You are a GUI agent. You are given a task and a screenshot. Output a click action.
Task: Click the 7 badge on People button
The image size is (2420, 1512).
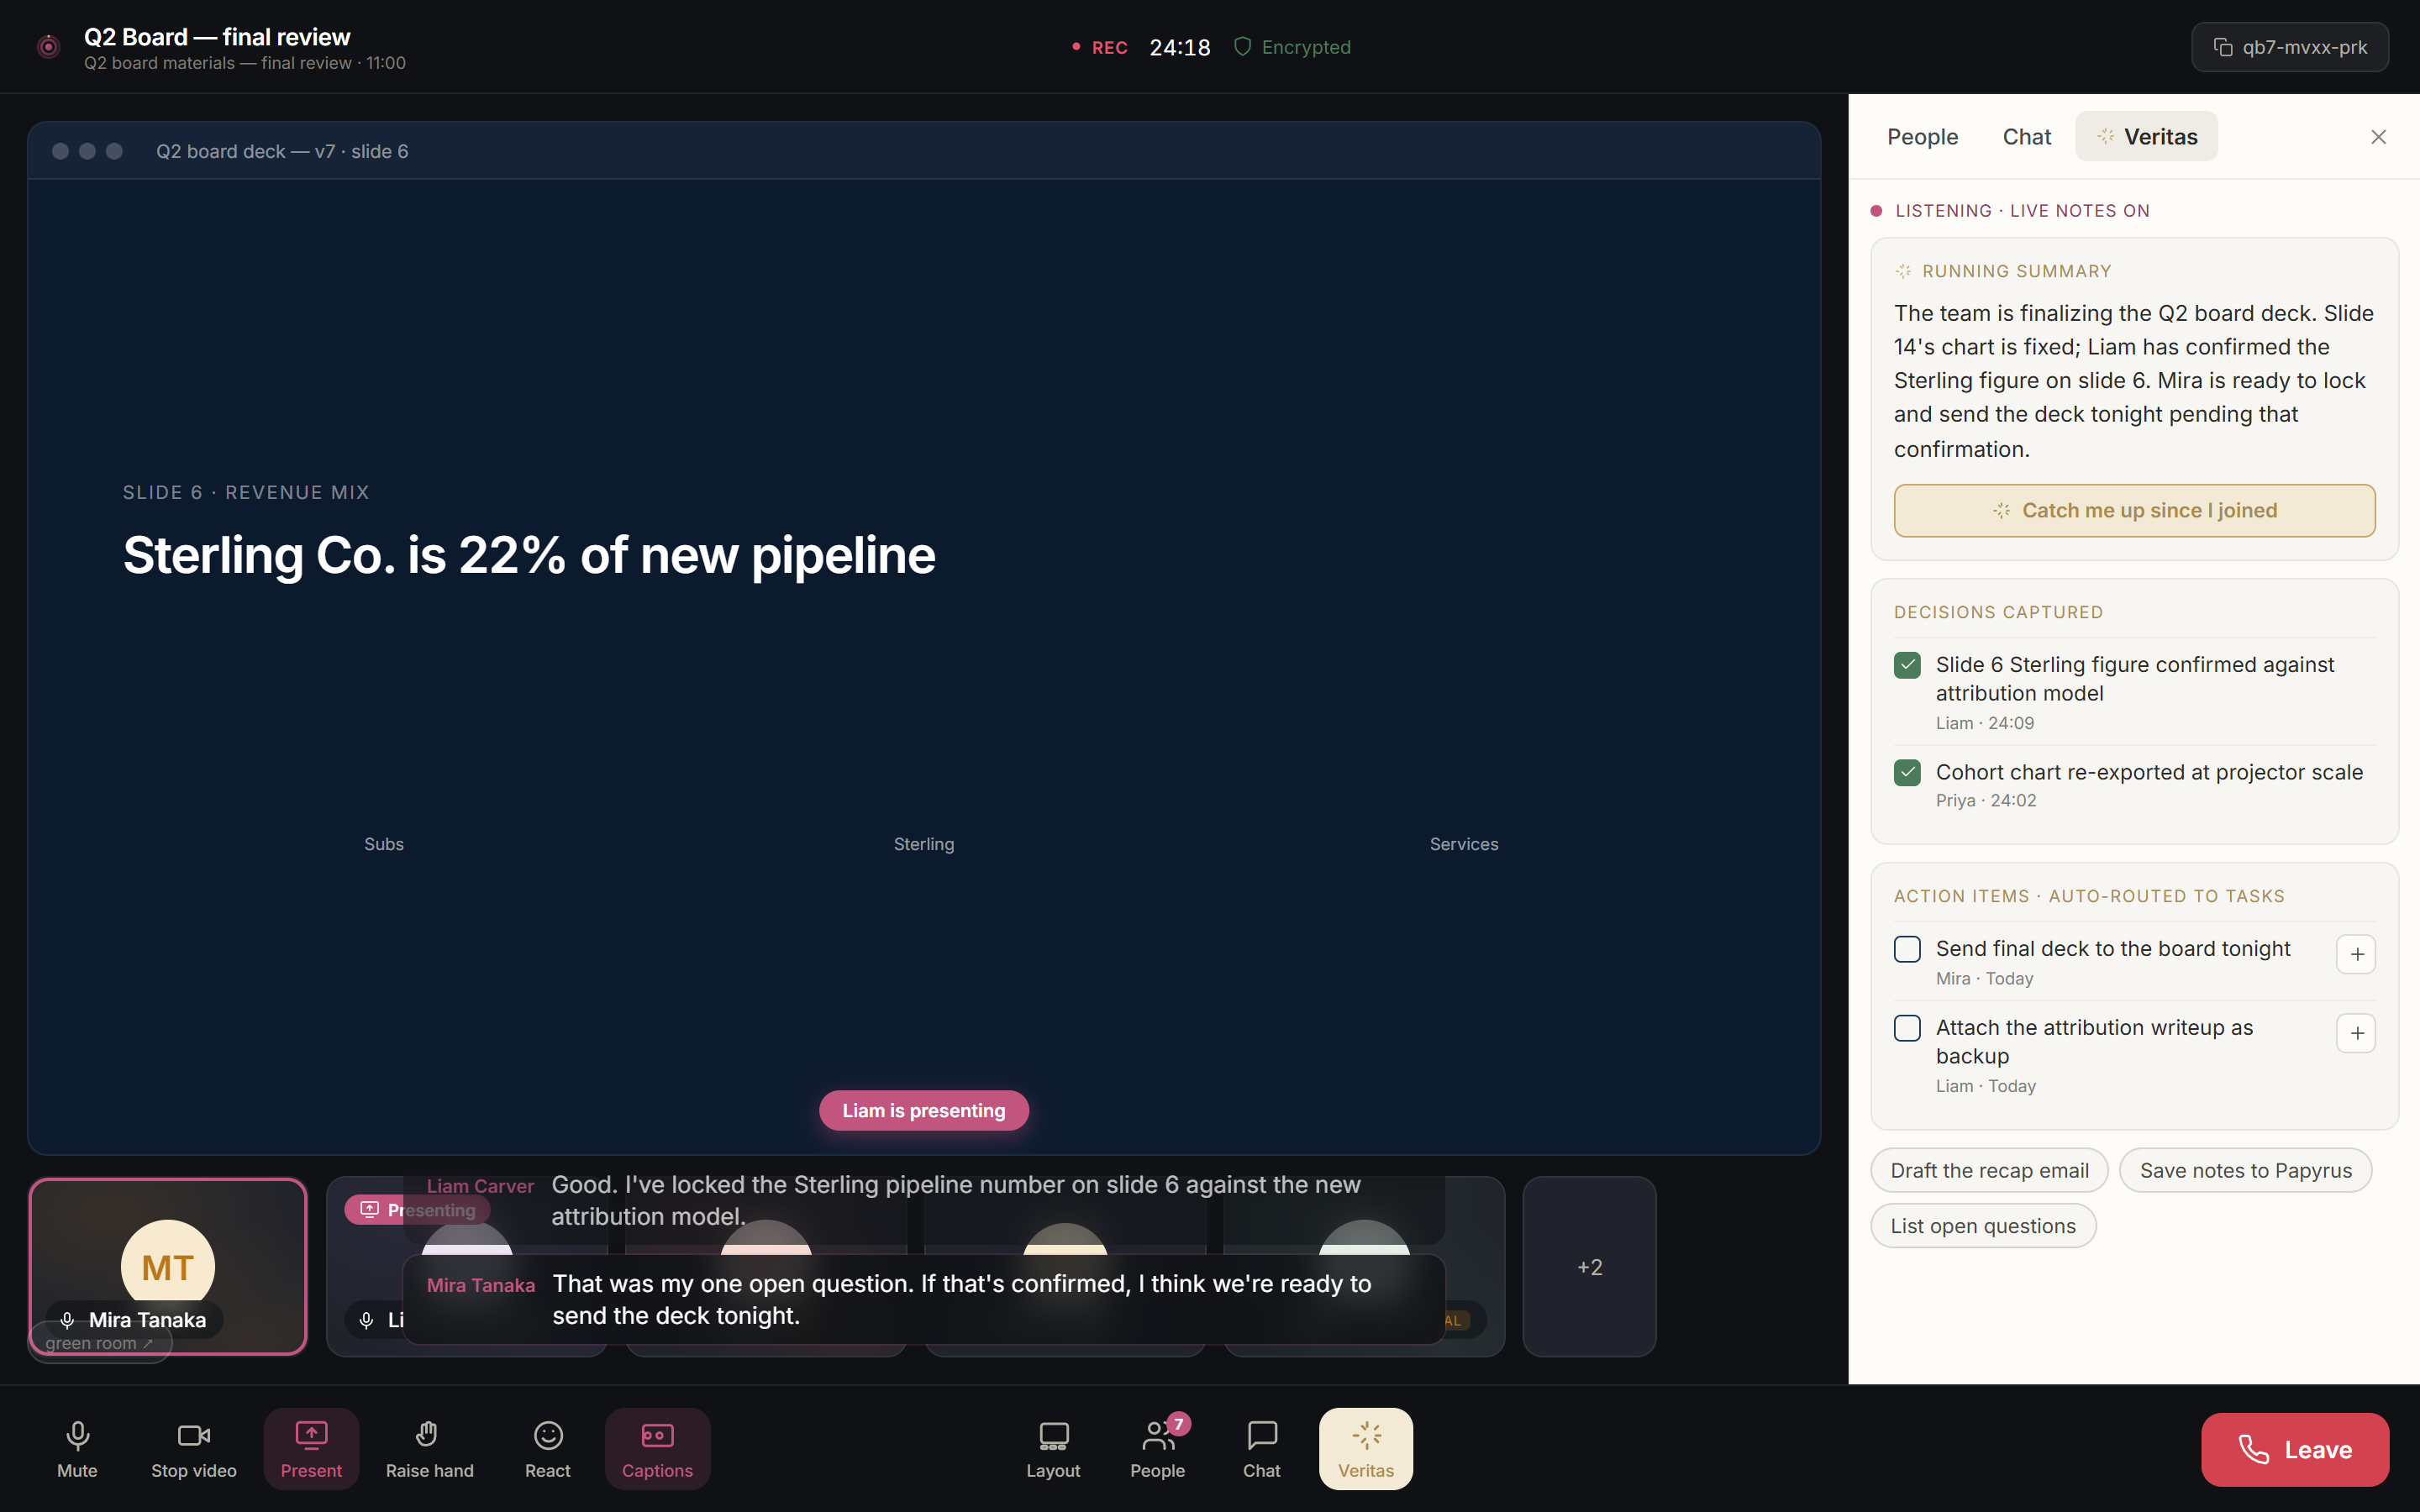tap(1179, 1424)
